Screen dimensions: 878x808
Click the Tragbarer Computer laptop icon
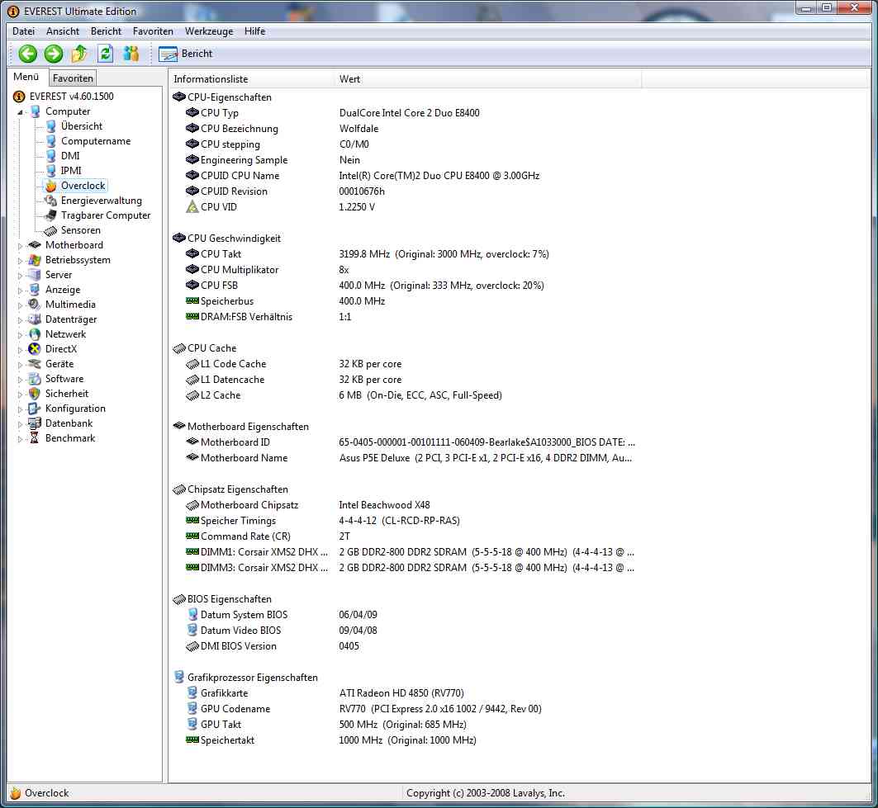pos(51,215)
